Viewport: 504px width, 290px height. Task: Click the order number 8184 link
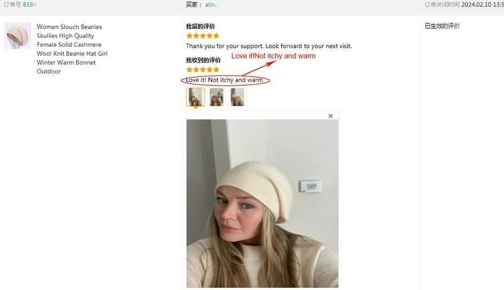click(x=29, y=5)
